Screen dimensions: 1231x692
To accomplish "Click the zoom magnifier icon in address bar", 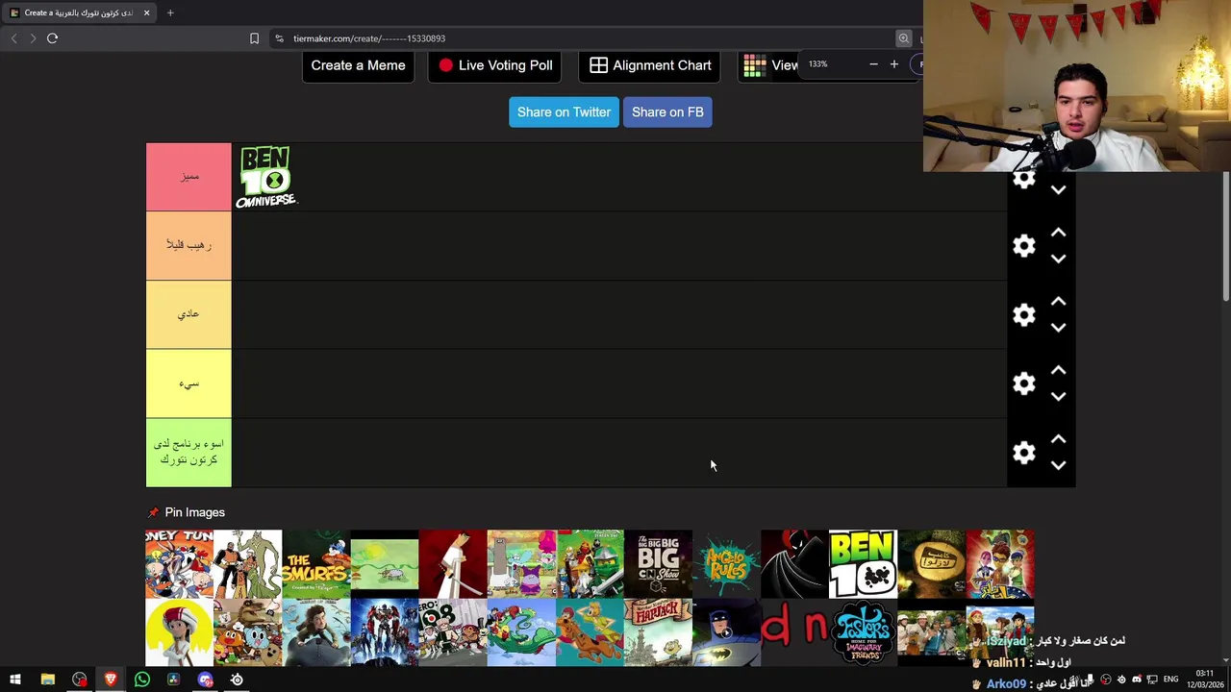I will (904, 38).
